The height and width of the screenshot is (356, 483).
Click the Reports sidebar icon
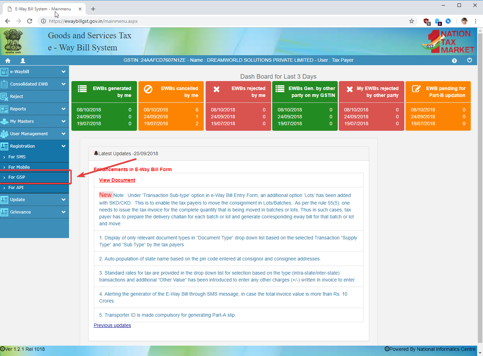click(x=4, y=109)
